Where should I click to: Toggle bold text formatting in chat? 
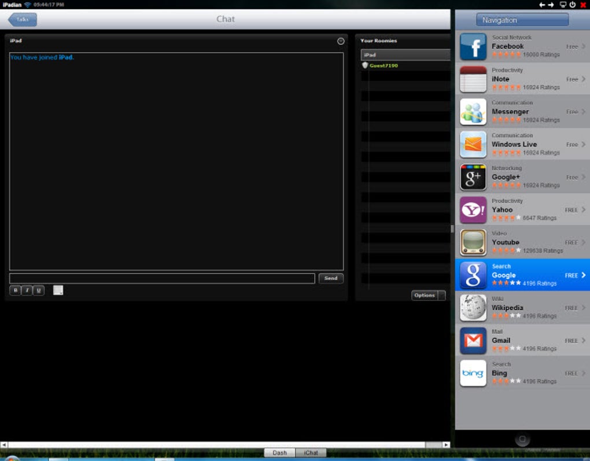(x=16, y=290)
